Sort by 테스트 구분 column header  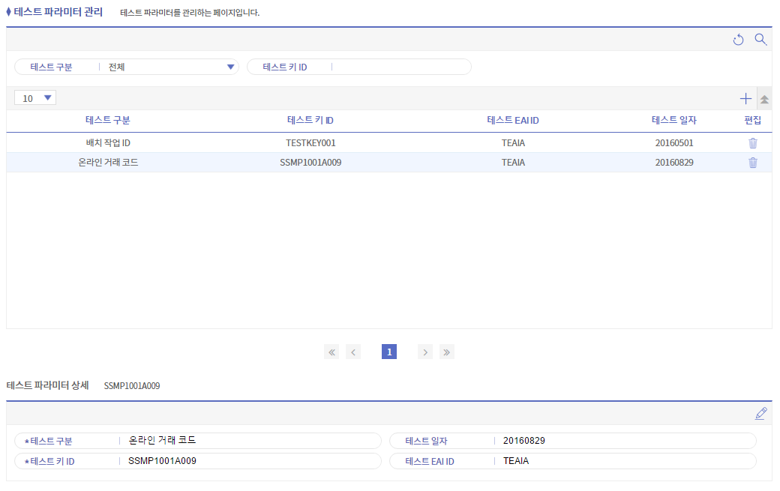(x=107, y=120)
